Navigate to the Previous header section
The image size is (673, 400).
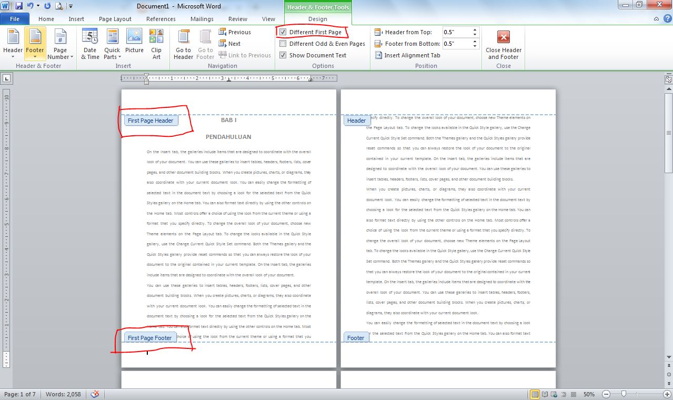(234, 32)
